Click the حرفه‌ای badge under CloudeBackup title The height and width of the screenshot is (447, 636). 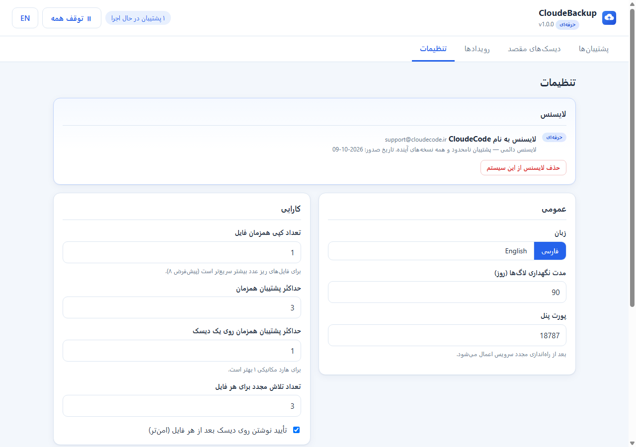click(x=567, y=24)
